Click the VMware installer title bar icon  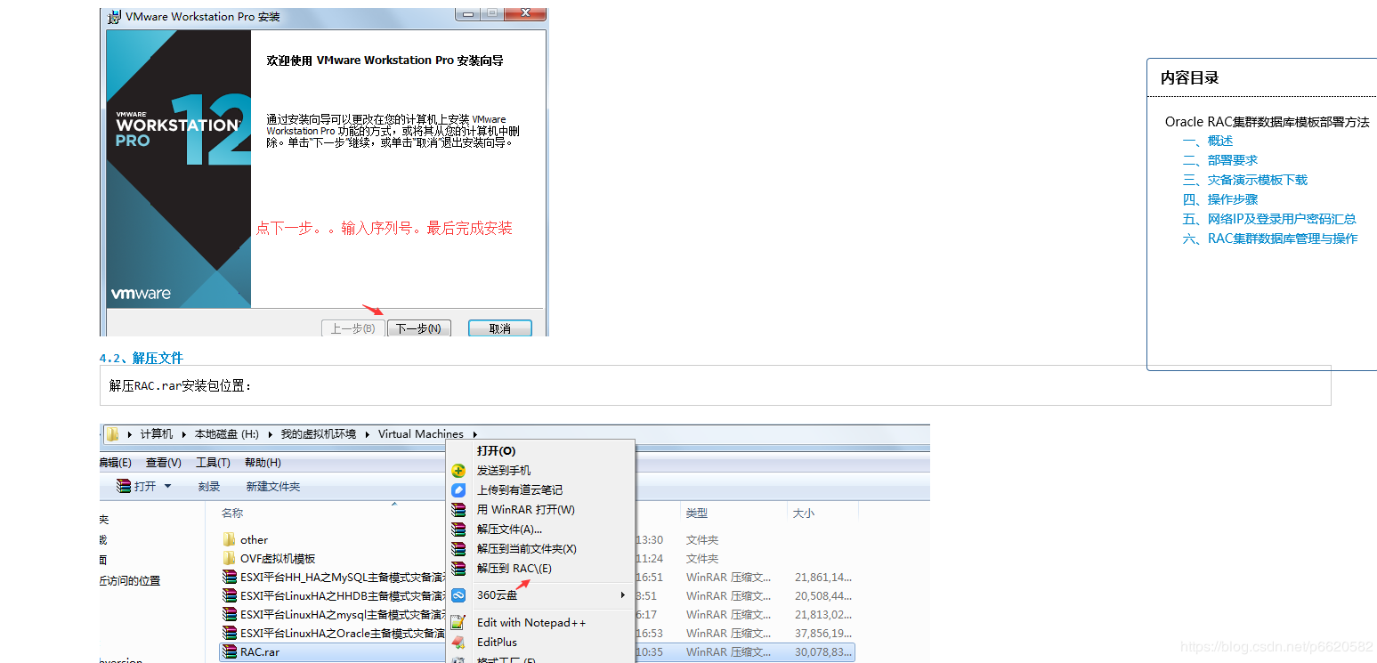[x=114, y=16]
